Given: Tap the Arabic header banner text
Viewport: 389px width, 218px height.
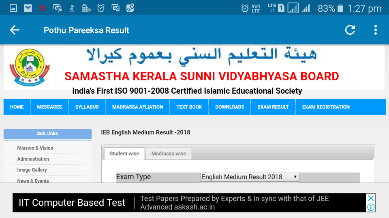Looking at the screenshot, I should (x=201, y=56).
